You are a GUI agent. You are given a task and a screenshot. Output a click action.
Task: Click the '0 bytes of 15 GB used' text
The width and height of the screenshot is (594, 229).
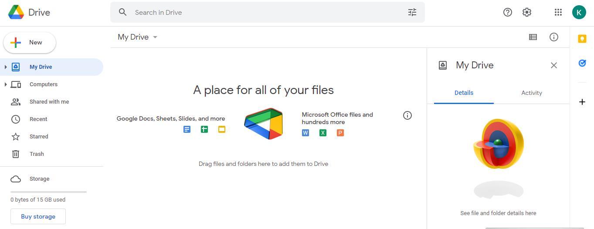[38, 200]
